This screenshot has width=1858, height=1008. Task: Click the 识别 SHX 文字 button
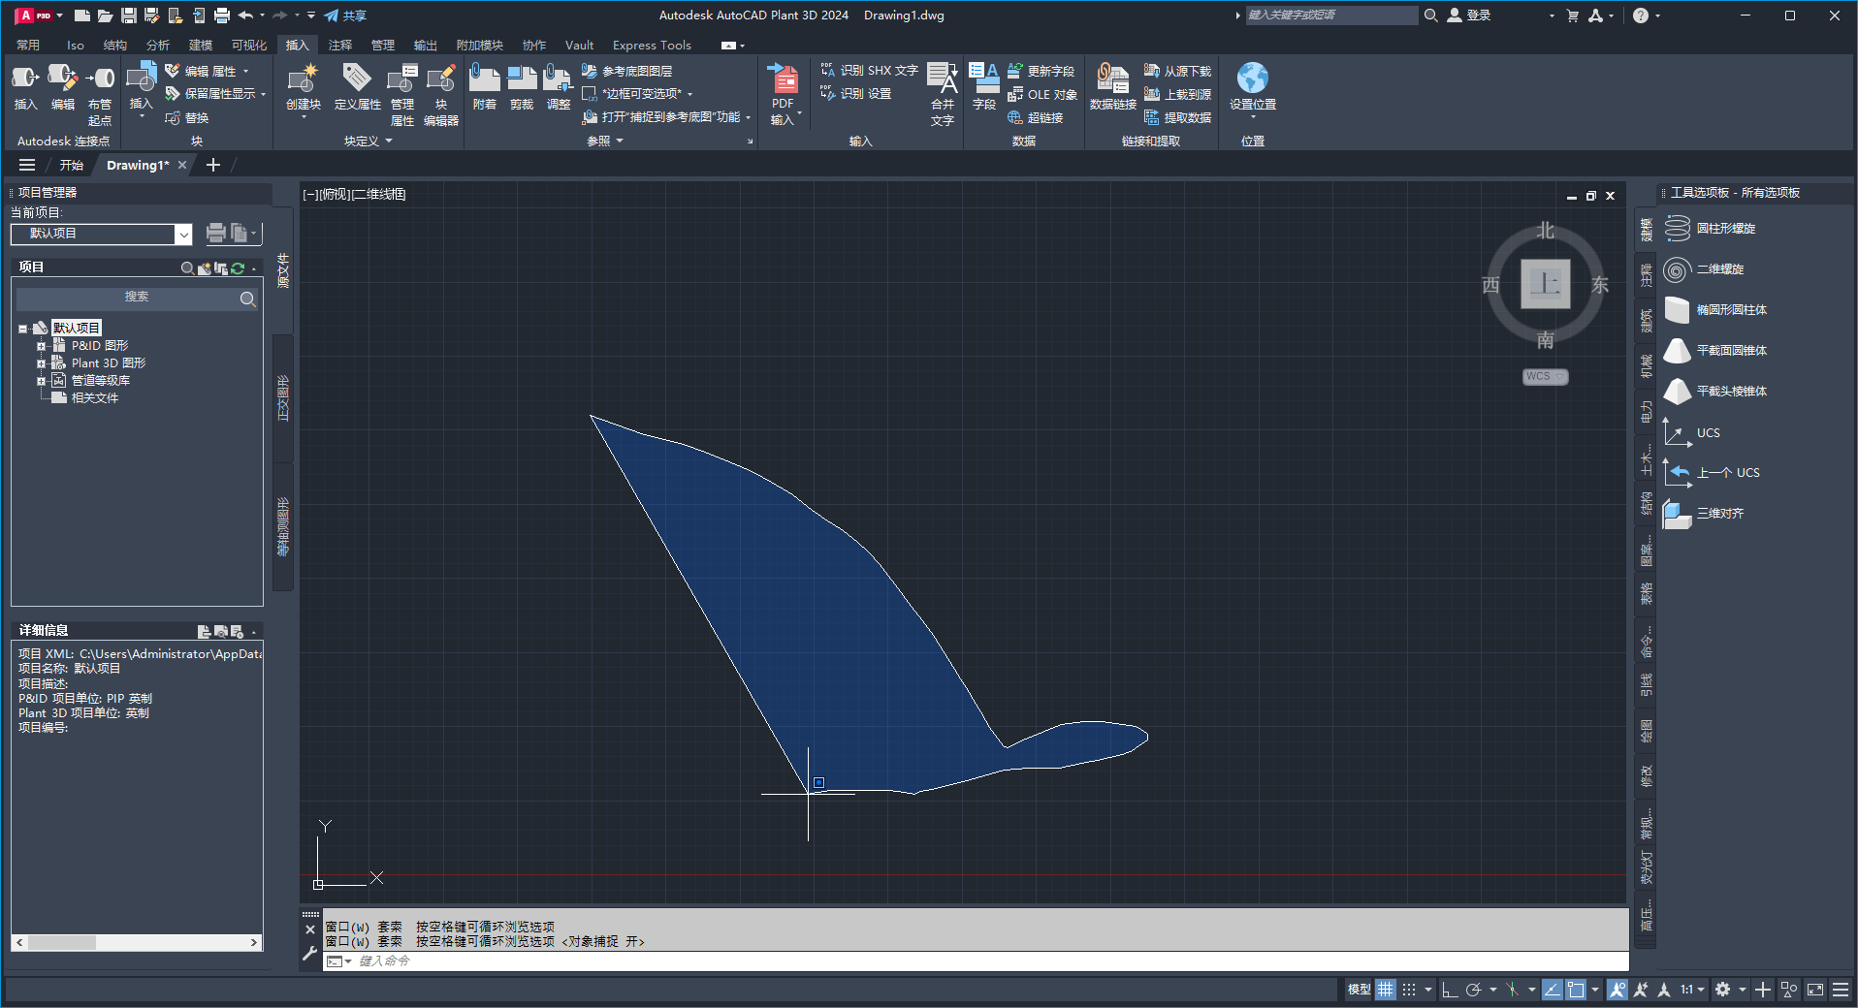(869, 71)
